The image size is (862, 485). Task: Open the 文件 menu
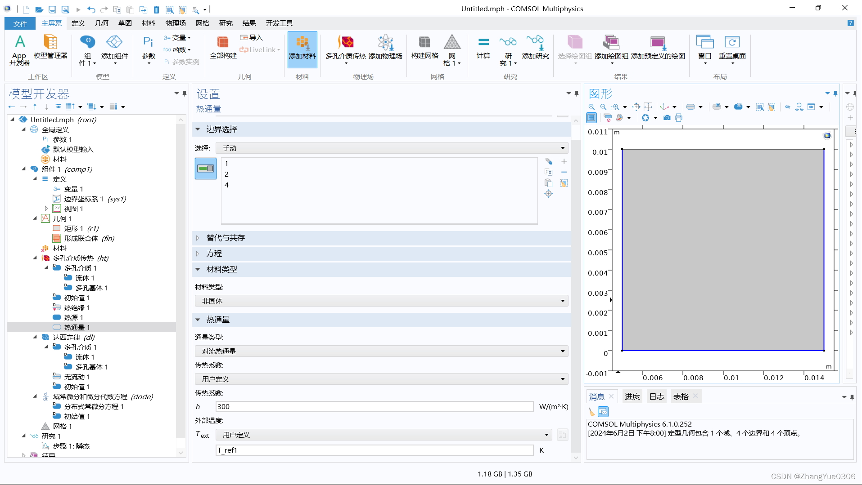pyautogui.click(x=20, y=24)
